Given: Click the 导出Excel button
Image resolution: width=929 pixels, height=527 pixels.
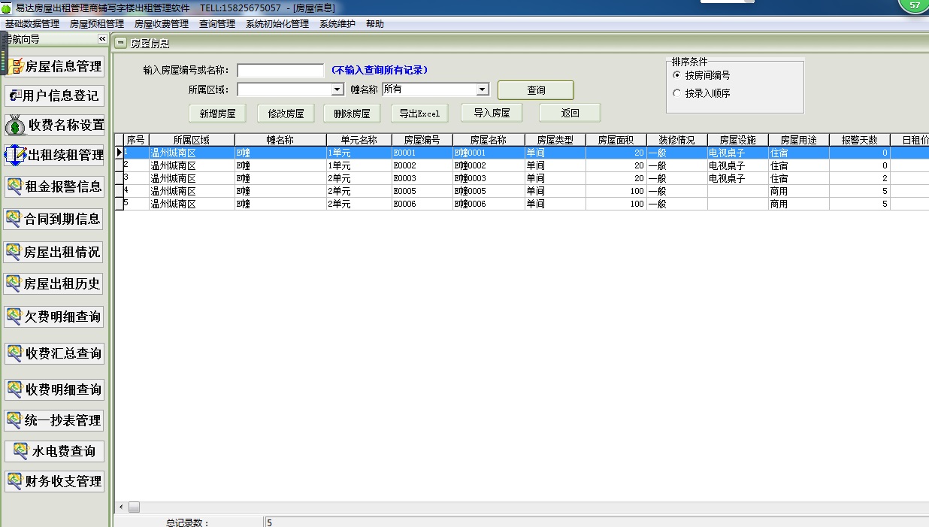Looking at the screenshot, I should point(419,114).
